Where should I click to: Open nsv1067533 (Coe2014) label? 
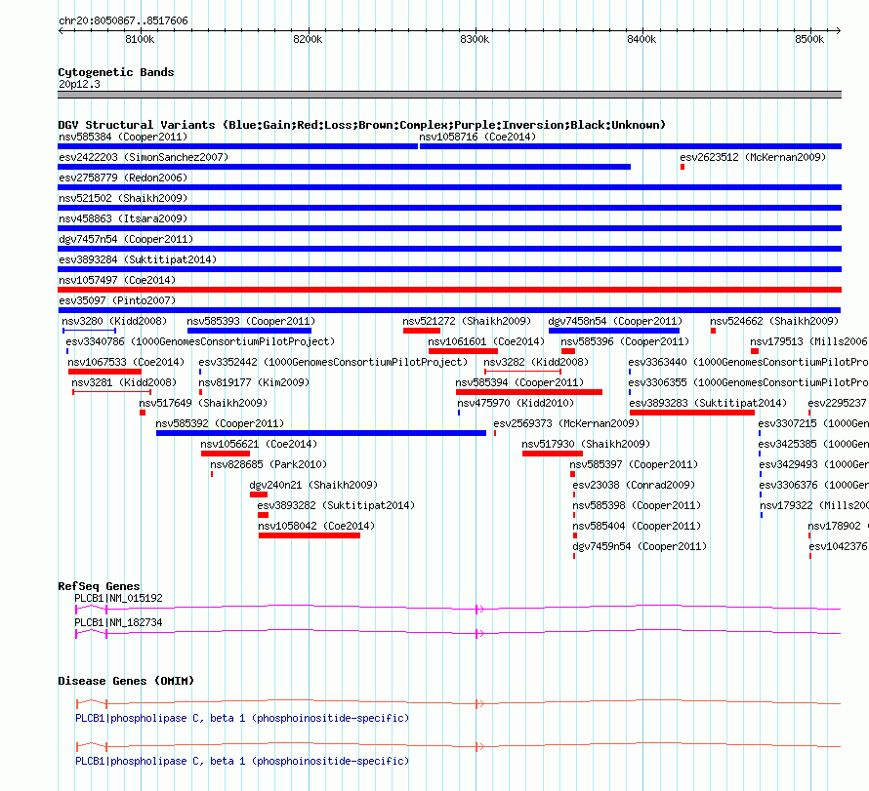pos(126,362)
